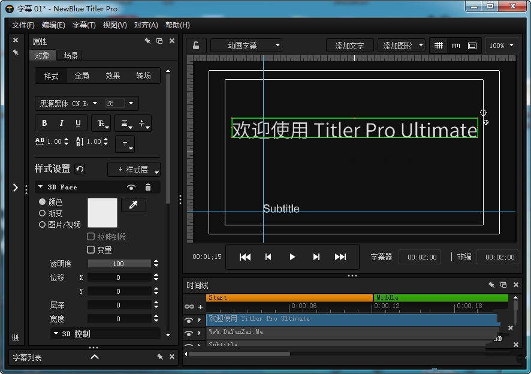The height and width of the screenshot is (374, 531).
Task: Select the 颜色 fill radio button
Action: pos(42,201)
